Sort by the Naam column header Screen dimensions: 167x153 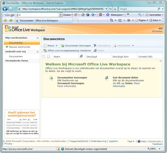point(57,57)
